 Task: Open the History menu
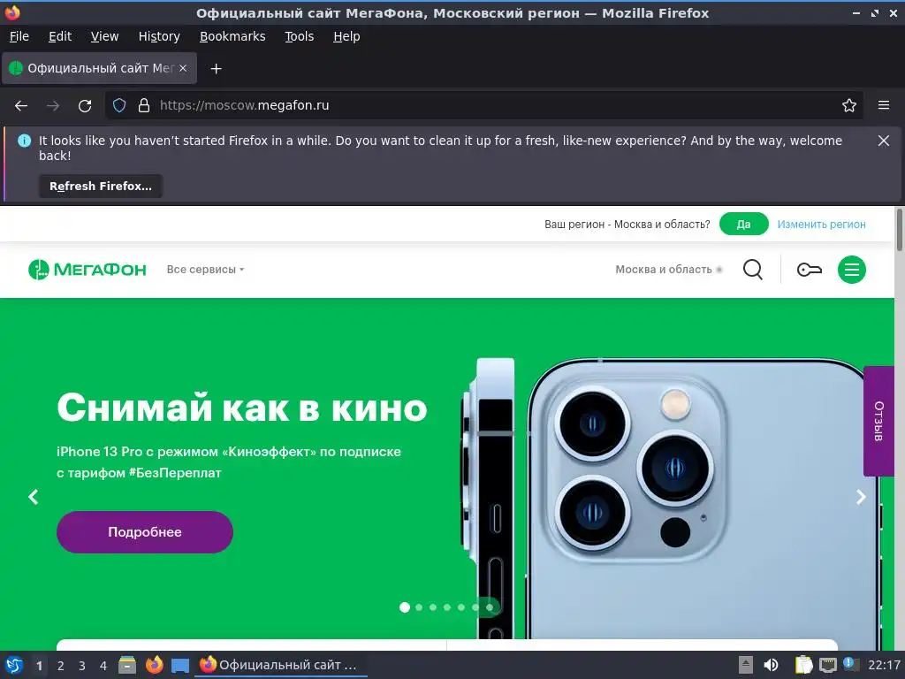tap(159, 36)
